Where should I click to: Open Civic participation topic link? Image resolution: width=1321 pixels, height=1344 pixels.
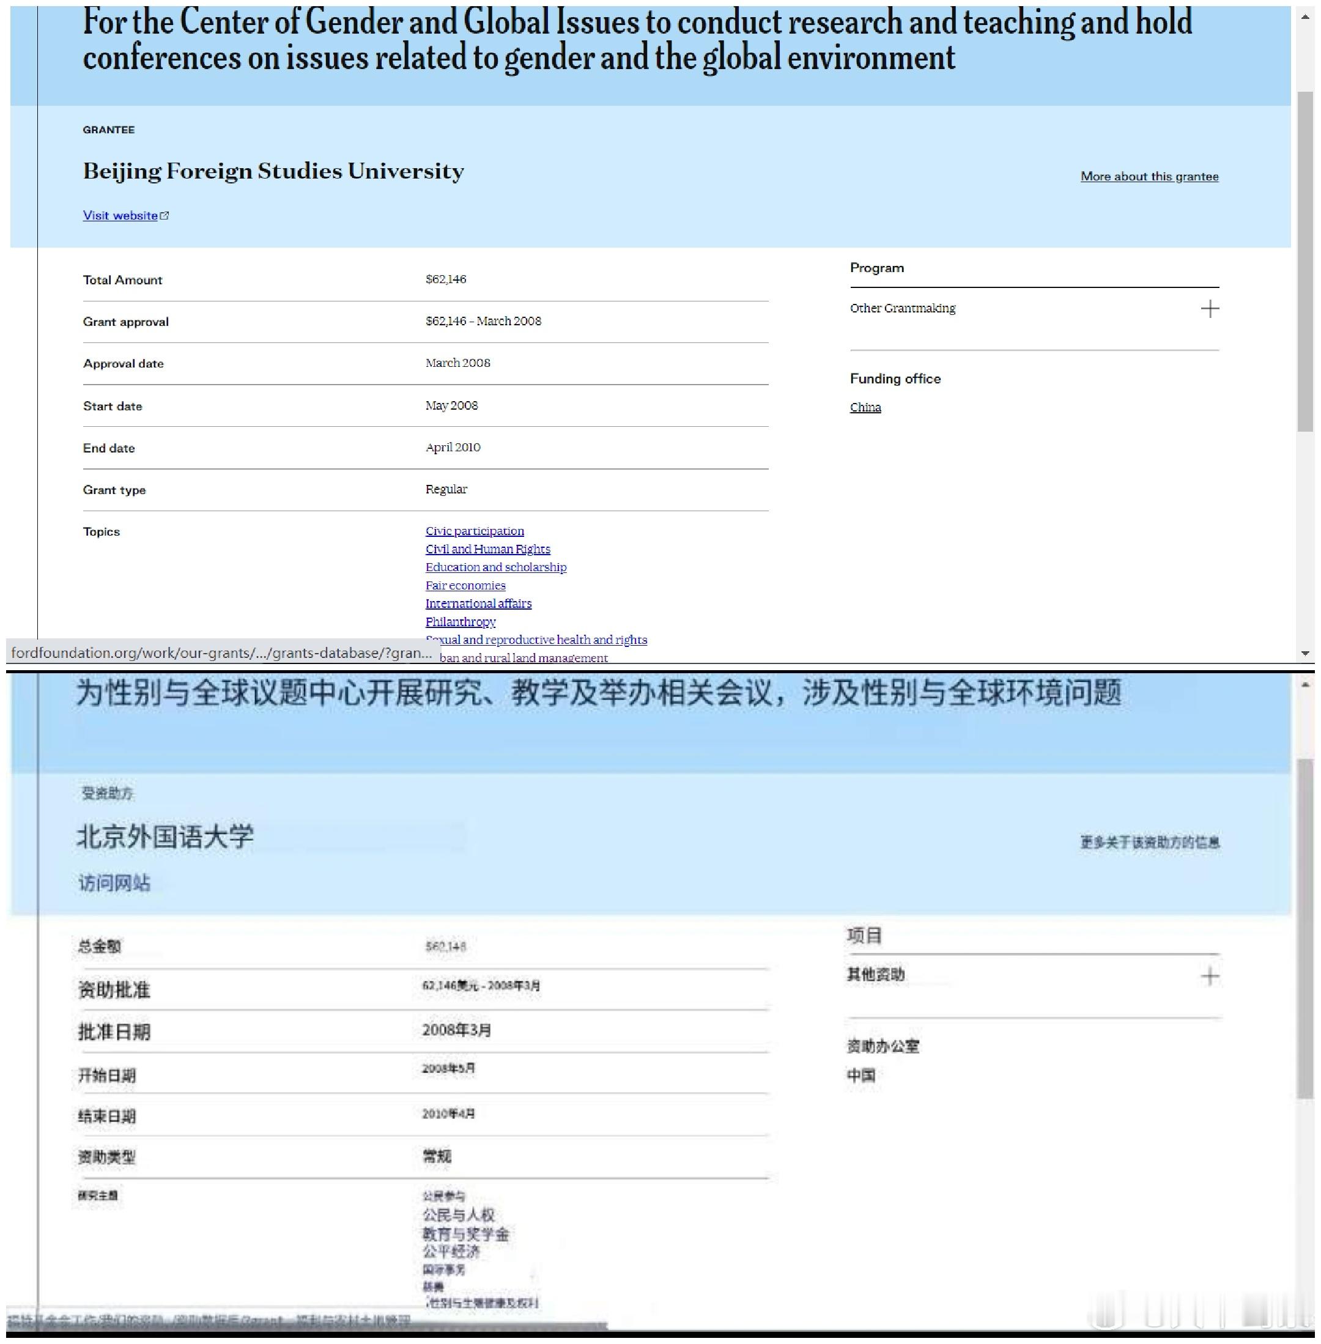click(x=475, y=531)
